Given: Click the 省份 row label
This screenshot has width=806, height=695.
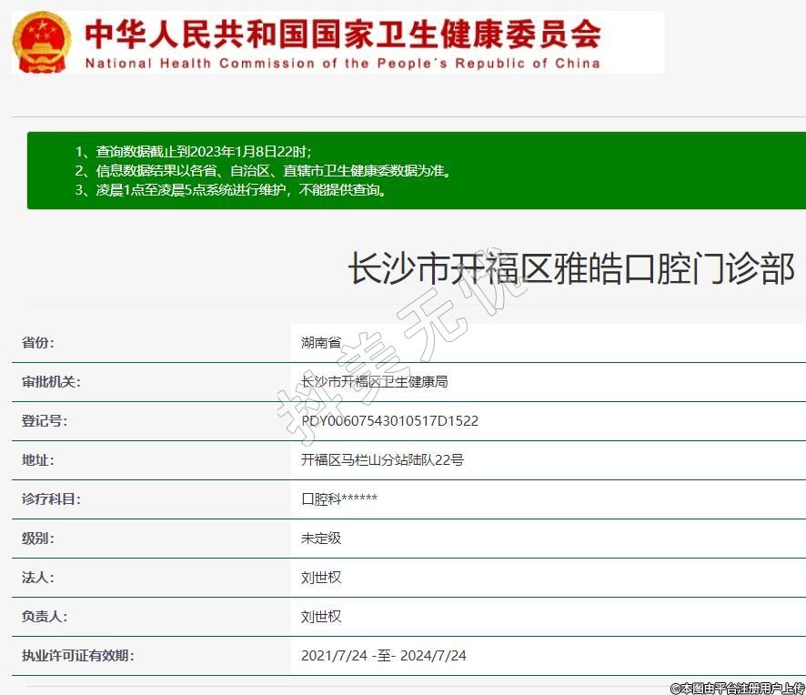Looking at the screenshot, I should pyautogui.click(x=38, y=343).
